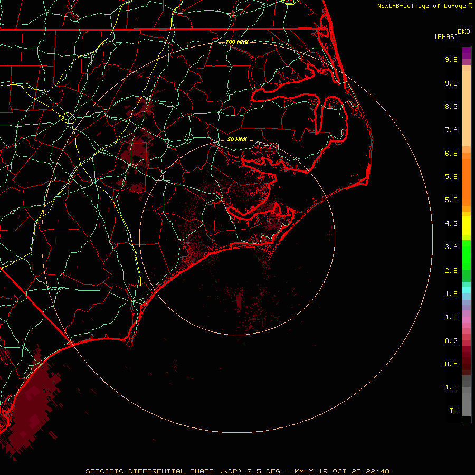Click the 2.6 scale value
The width and height of the screenshot is (475, 475).
[451, 271]
